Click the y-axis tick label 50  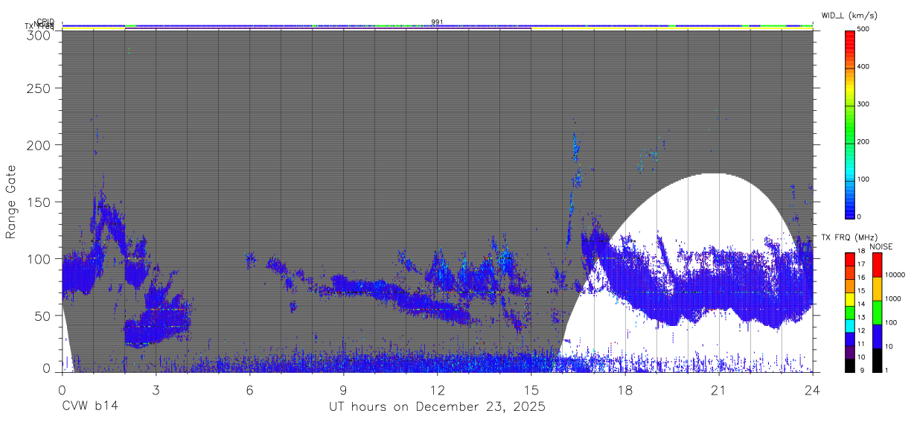(x=42, y=316)
